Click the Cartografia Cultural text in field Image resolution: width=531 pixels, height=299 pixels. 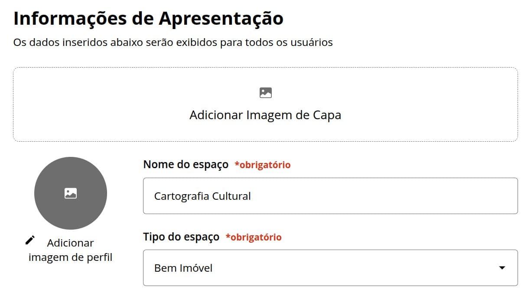(x=202, y=196)
